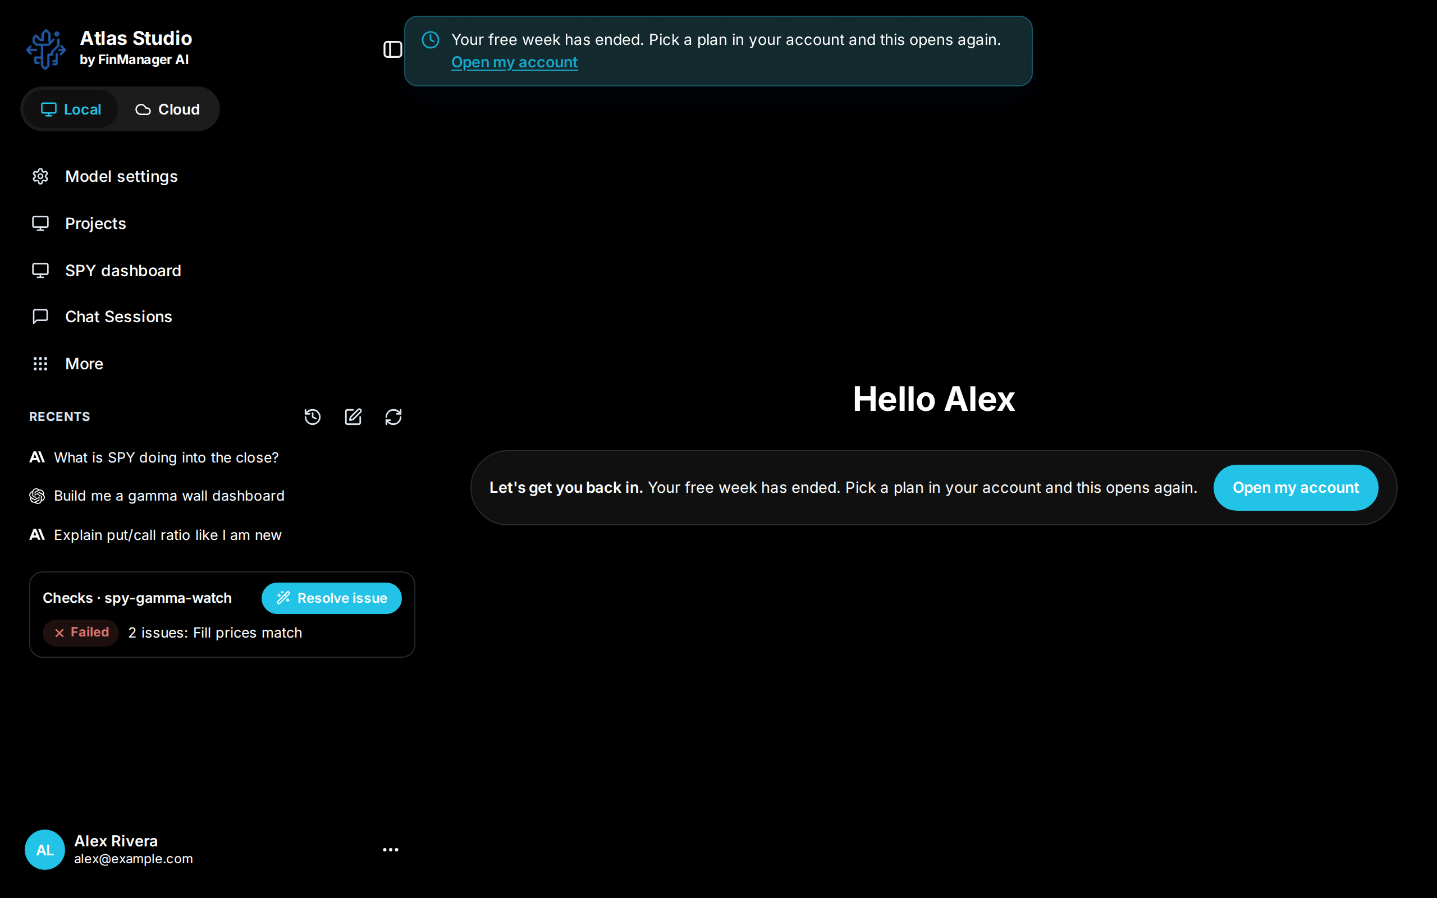Image resolution: width=1437 pixels, height=898 pixels.
Task: Click the 'by FinManager AI' subtitle
Action: pyautogui.click(x=134, y=60)
